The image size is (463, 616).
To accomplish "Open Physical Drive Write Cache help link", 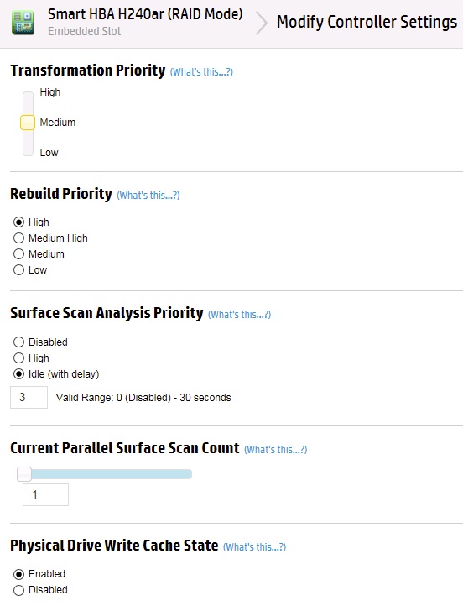I will (x=254, y=547).
